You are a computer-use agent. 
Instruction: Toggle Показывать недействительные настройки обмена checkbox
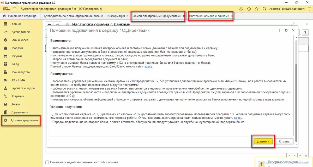point(47,162)
